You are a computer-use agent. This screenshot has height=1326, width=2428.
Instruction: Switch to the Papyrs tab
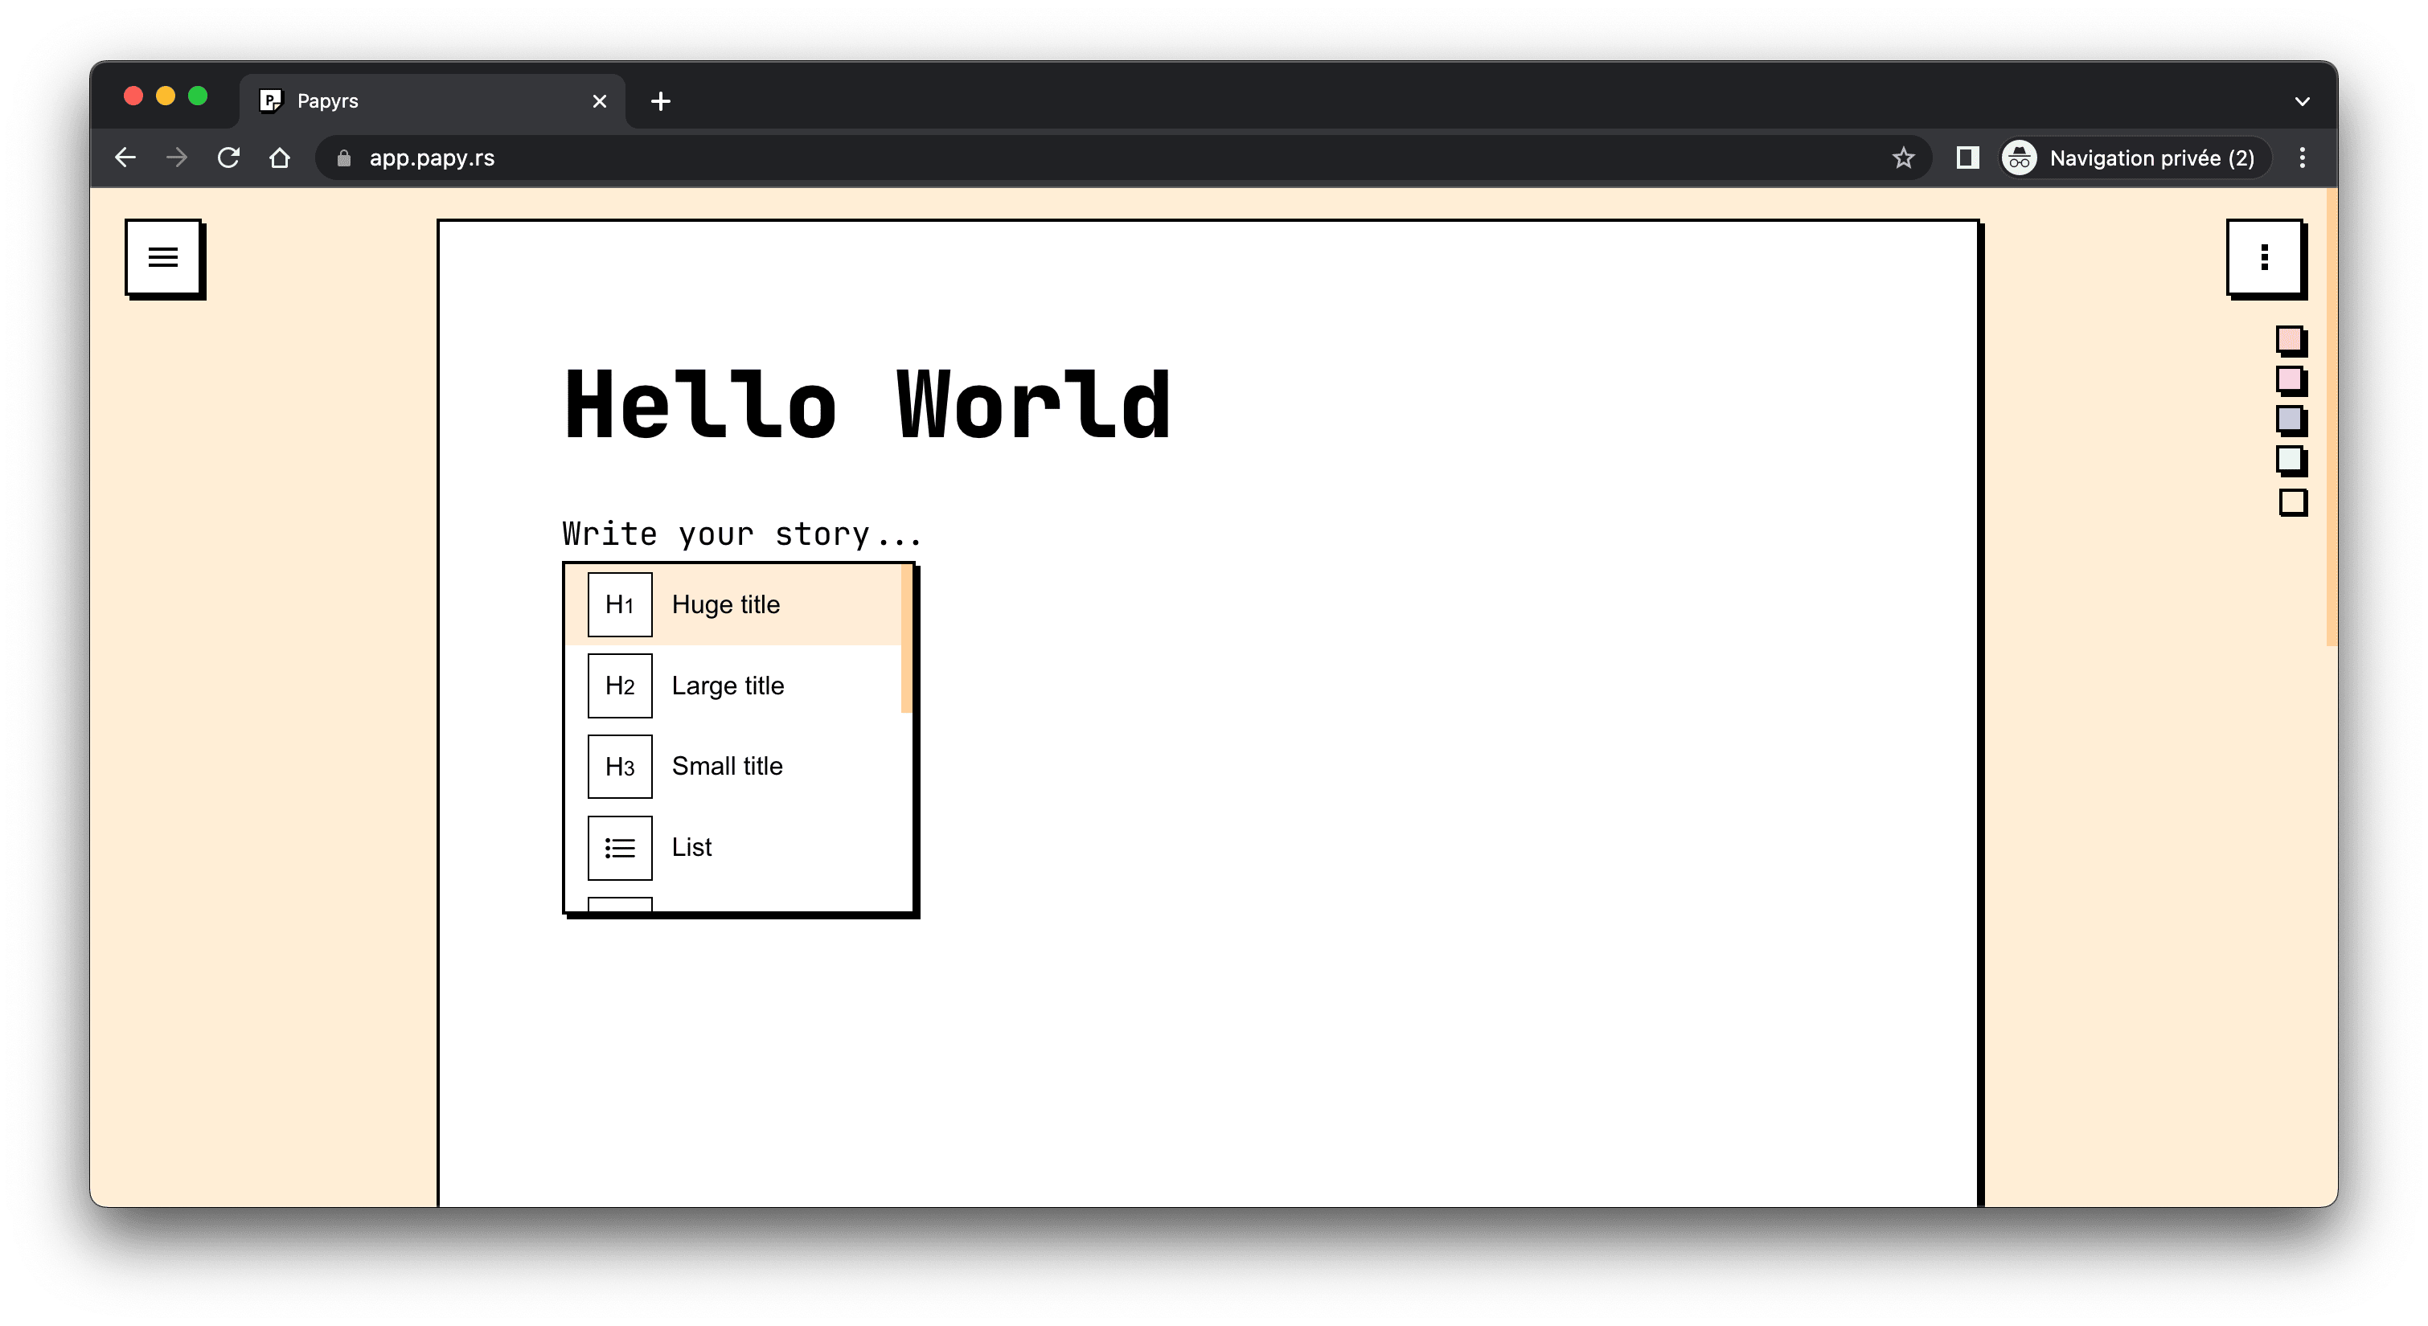click(x=432, y=100)
